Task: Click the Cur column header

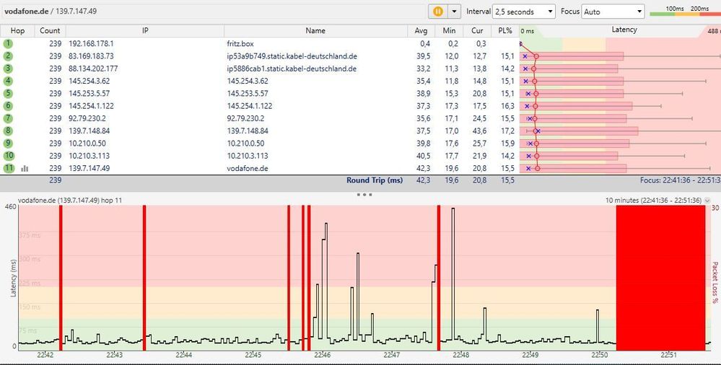Action: [477, 31]
